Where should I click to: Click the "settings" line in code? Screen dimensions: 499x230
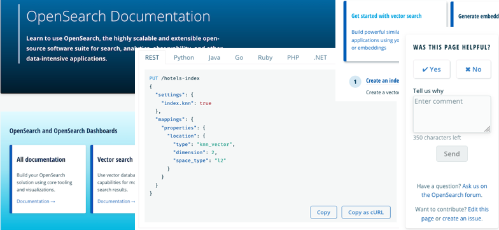click(174, 95)
